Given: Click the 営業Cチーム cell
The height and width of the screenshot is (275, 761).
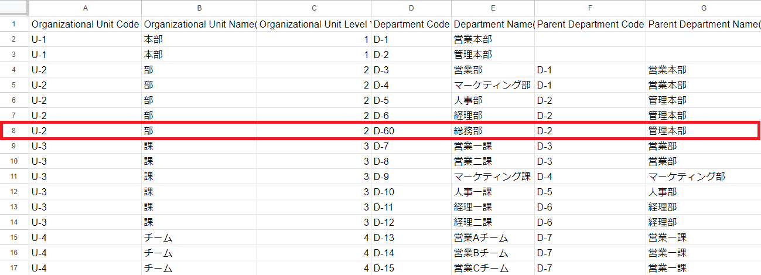Looking at the screenshot, I should coord(493,268).
